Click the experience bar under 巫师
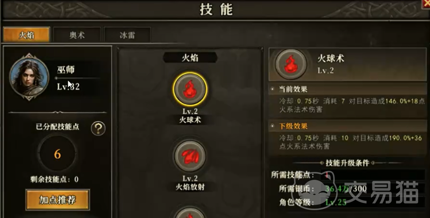The image size is (430, 218). (77, 78)
